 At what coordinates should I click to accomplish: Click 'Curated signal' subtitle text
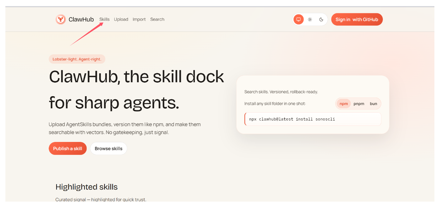point(101,199)
